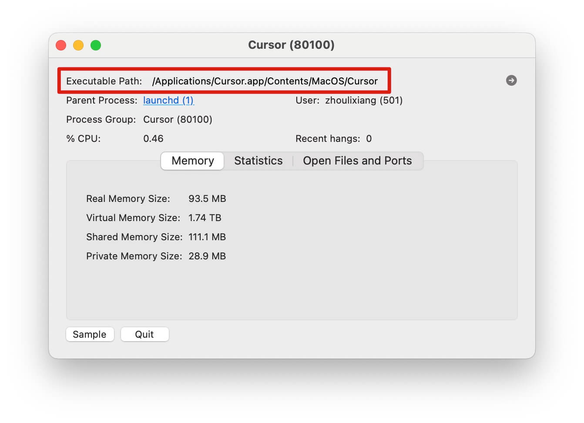Open the Statistics tab
The width and height of the screenshot is (584, 423).
point(258,161)
